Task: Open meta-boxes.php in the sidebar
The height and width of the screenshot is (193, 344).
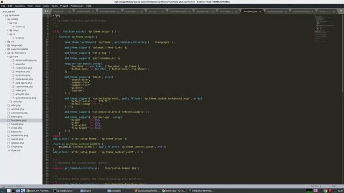Action: tap(24, 79)
